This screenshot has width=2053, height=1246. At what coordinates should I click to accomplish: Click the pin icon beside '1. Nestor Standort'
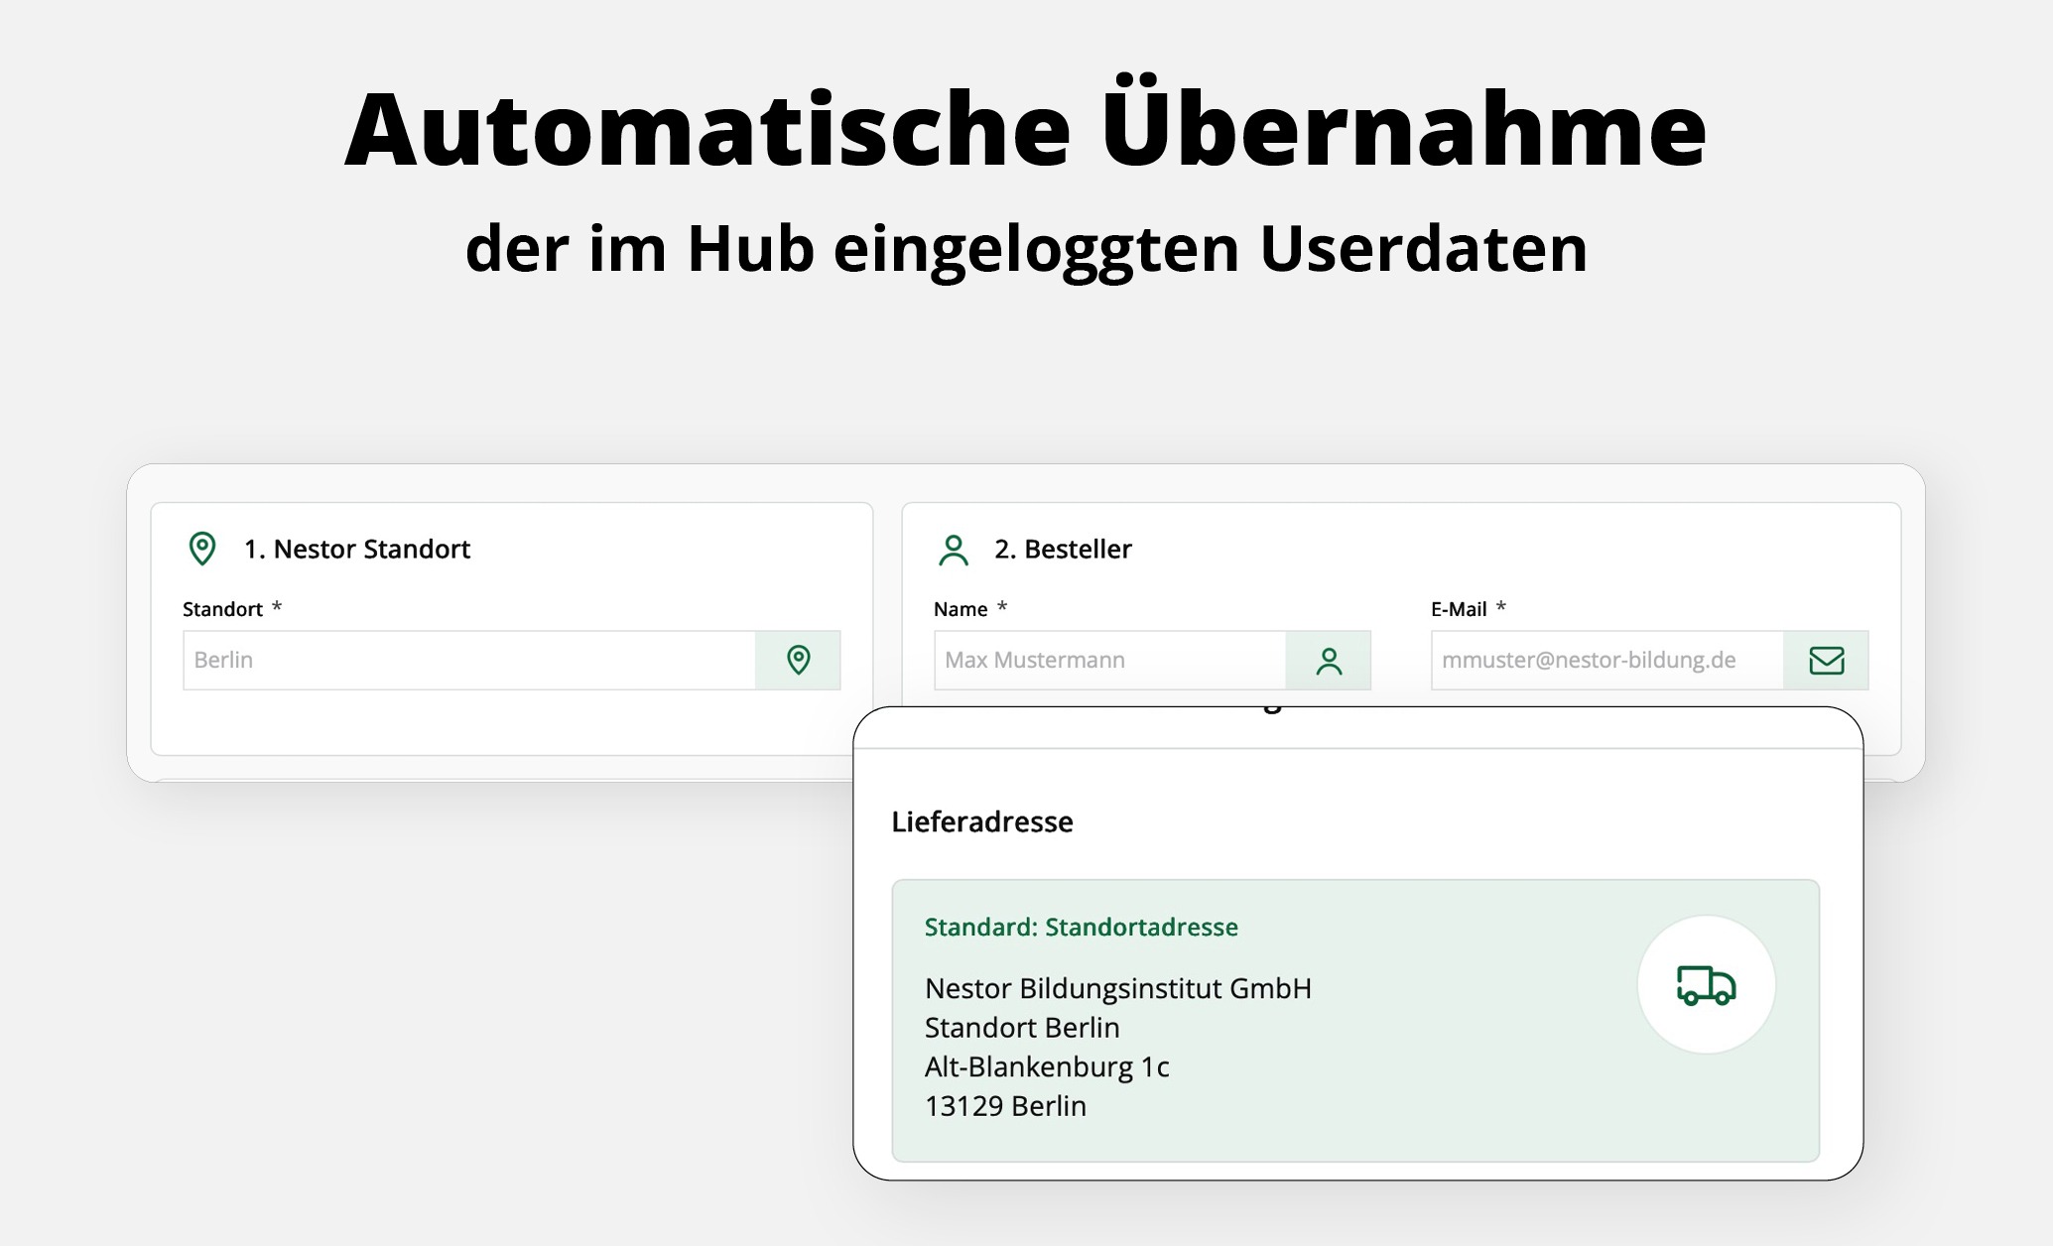coord(202,549)
